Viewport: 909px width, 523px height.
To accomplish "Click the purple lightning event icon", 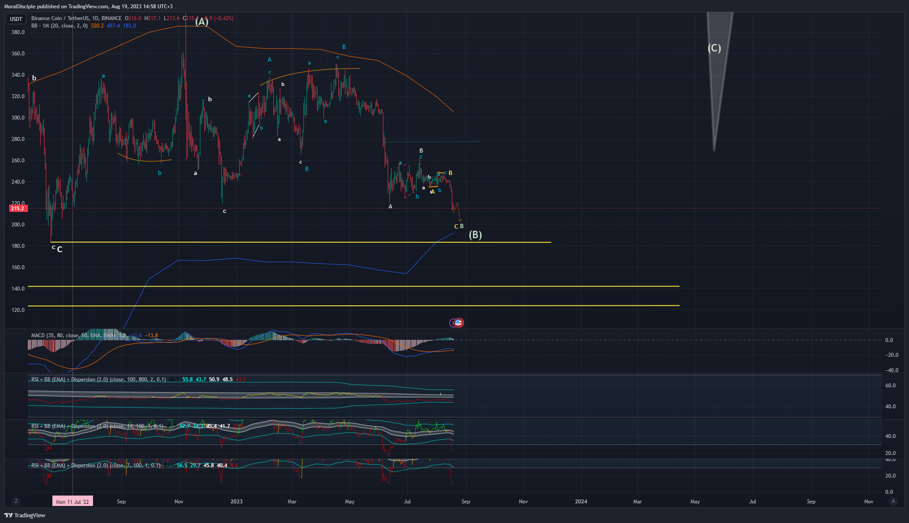I will pyautogui.click(x=452, y=323).
